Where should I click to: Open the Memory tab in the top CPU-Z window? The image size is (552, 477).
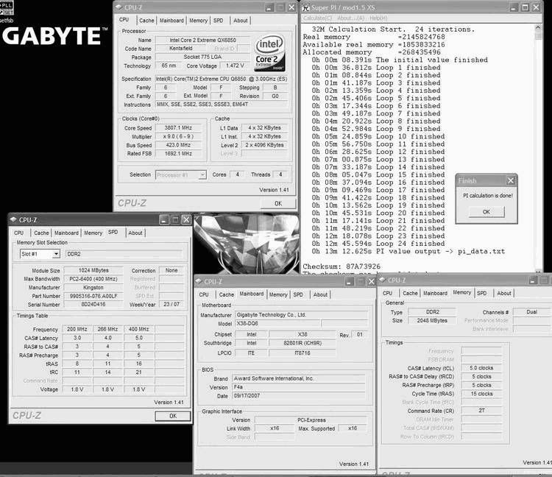tap(198, 21)
